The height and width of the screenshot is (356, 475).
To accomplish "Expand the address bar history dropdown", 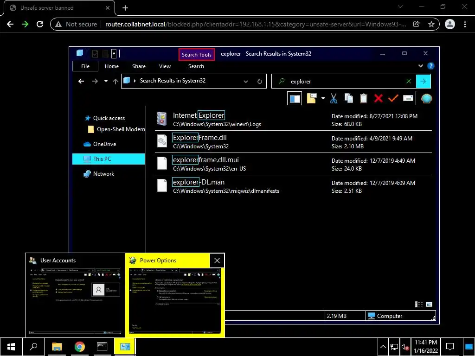I will 246,82.
